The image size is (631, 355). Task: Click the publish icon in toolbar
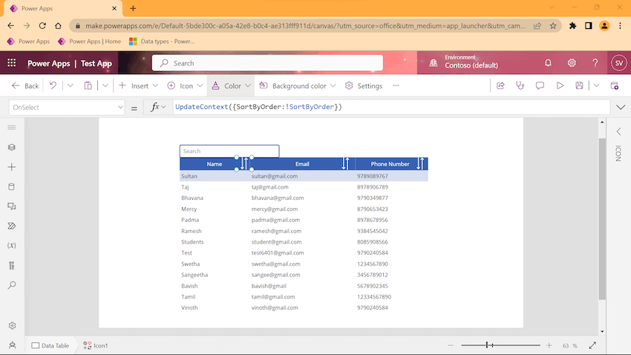(x=614, y=85)
